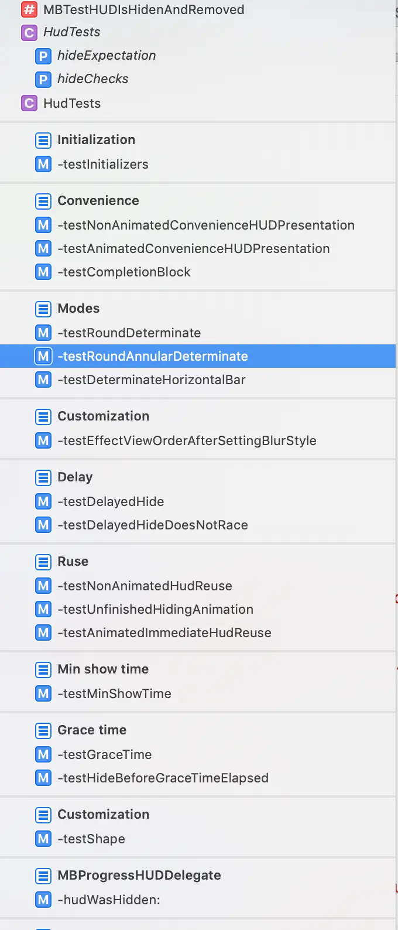398x930 pixels.
Task: Click the method icon beside -testGraceTime
Action: [x=43, y=755]
